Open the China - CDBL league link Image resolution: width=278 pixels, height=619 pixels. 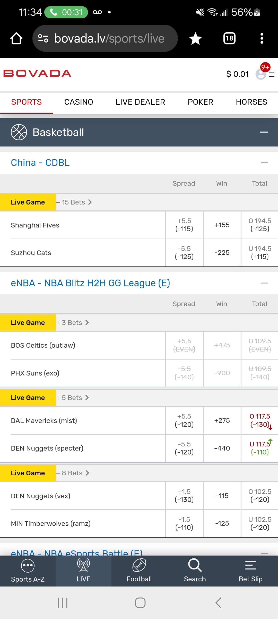[40, 163]
